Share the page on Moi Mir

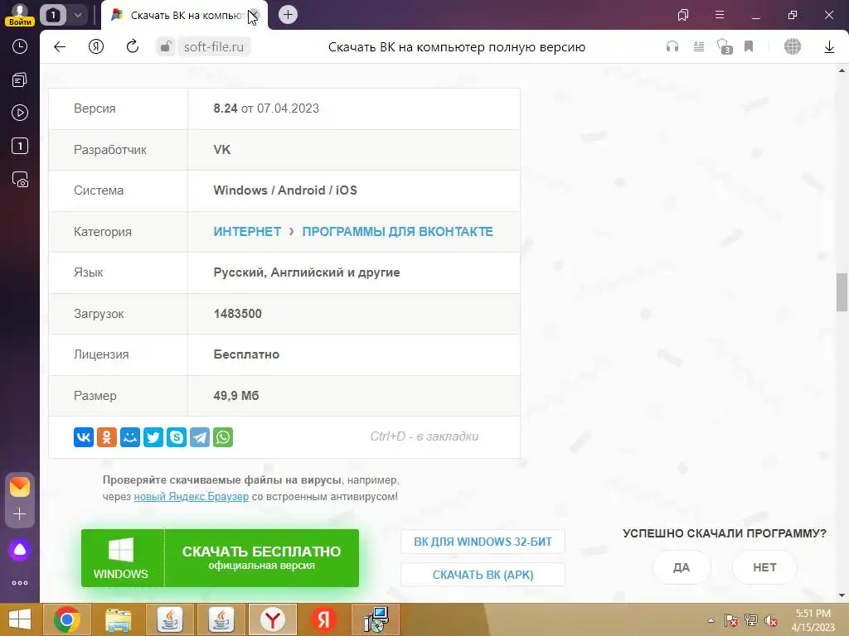(130, 437)
